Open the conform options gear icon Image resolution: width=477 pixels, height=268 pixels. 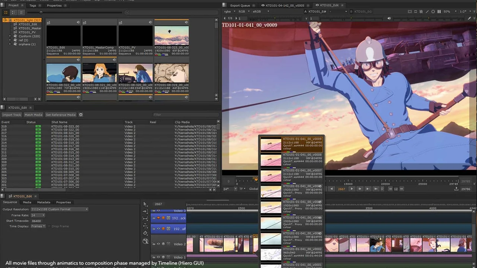click(x=81, y=115)
